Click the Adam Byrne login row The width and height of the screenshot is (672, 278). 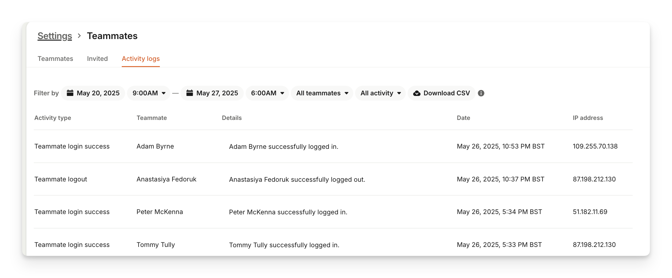coord(283,146)
